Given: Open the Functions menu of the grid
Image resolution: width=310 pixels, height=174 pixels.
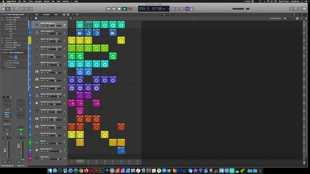Looking at the screenshot, I should [x=46, y=14].
